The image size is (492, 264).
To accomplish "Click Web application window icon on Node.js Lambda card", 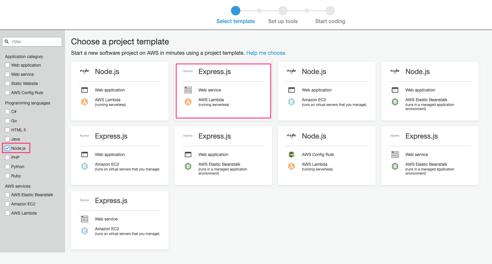I will 85,90.
